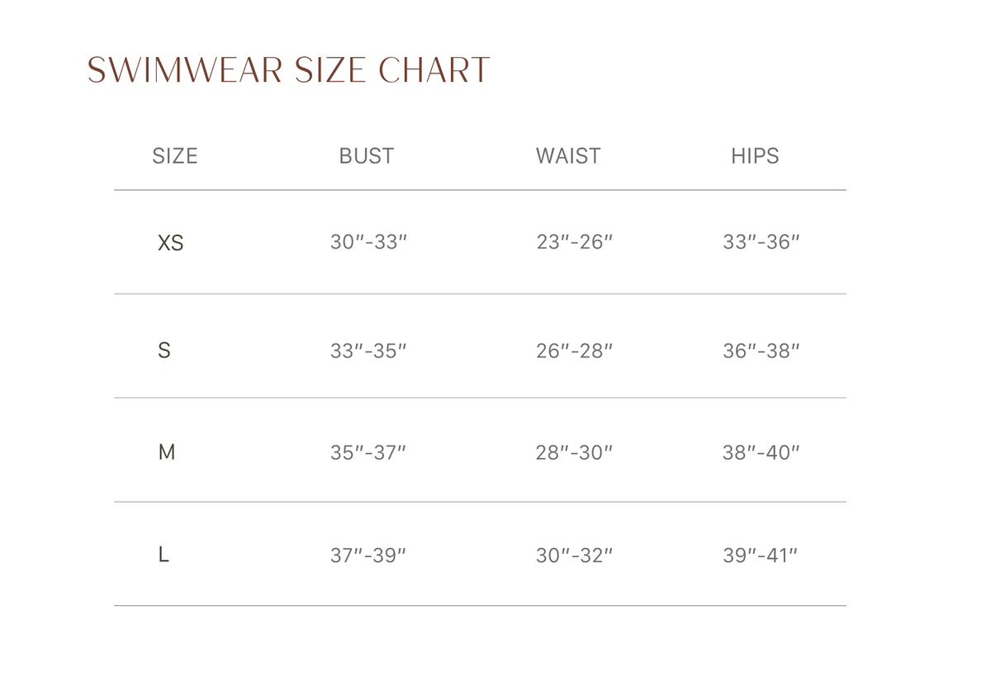Click the M hips value 38"-40"
The width and height of the screenshot is (991, 686).
[761, 452]
